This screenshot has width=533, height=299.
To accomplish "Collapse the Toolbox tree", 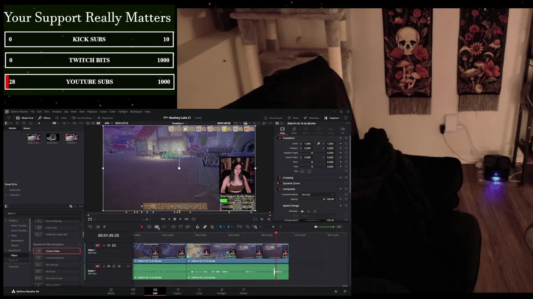I will pyautogui.click(x=6, y=221).
